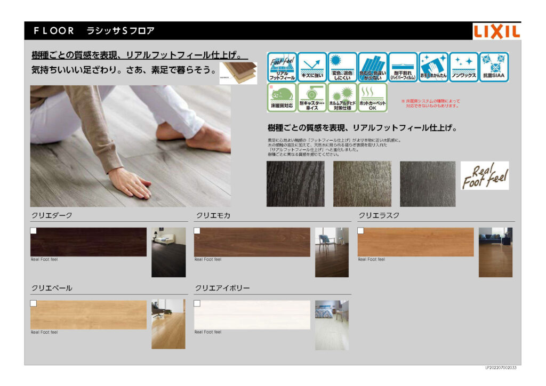Open the black wood grain texture close-up
The width and height of the screenshot is (546, 386).
pos(295,184)
